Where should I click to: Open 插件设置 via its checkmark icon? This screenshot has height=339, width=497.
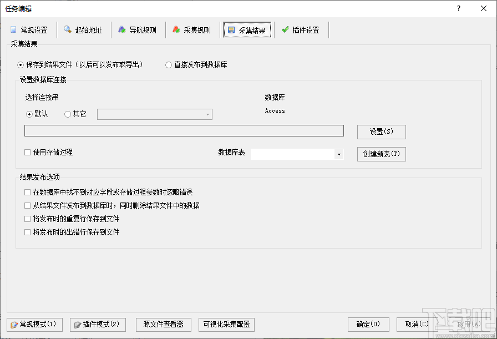click(x=286, y=31)
